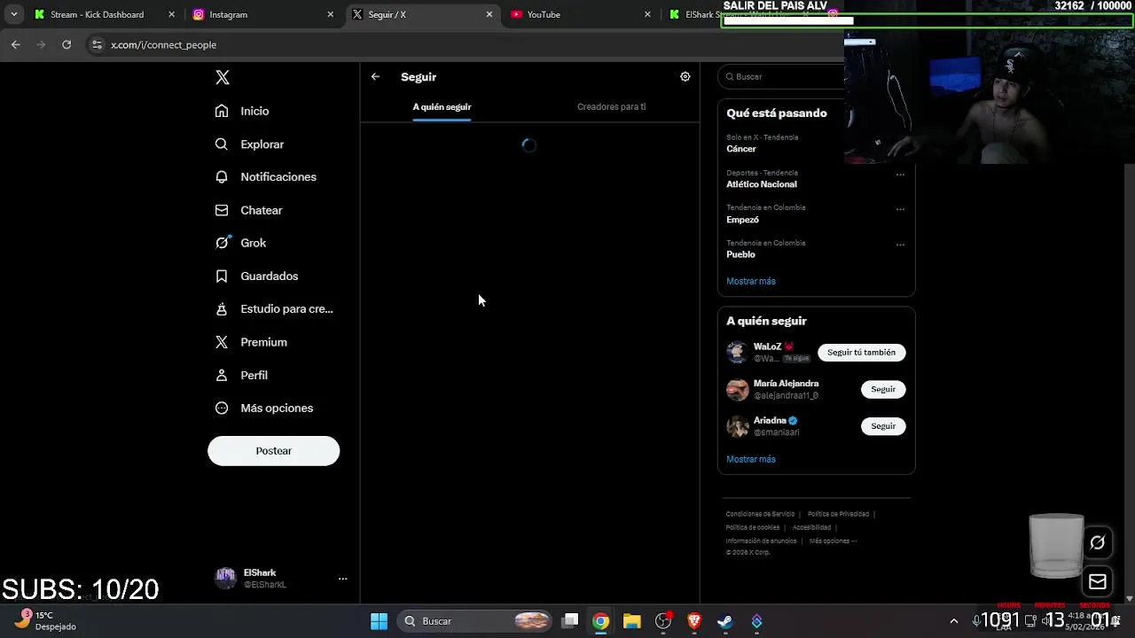This screenshot has height=638, width=1135.
Task: Open Estudio para creadores in the sidebar
Action: 274,308
